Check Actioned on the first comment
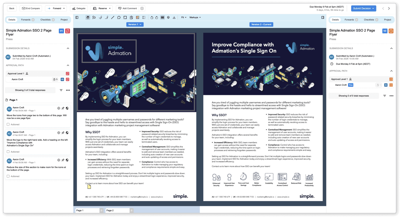This screenshot has height=218, width=401. pos(8,124)
